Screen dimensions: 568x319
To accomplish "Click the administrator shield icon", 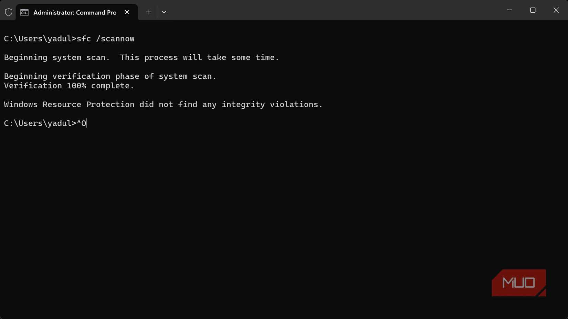I will click(x=9, y=12).
